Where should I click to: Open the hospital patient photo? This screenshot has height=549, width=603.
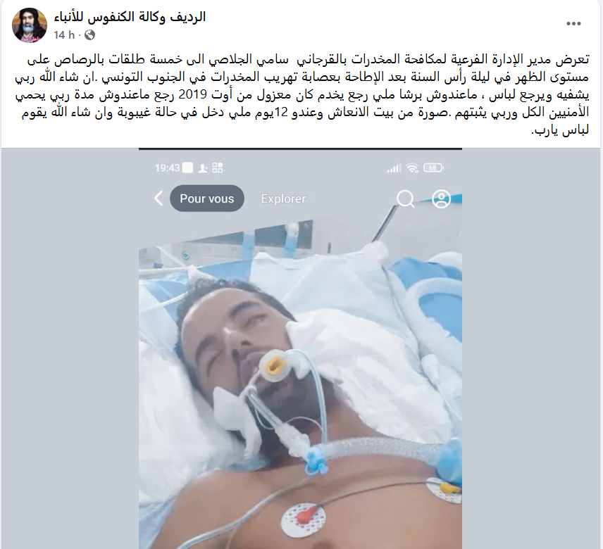tap(300, 349)
